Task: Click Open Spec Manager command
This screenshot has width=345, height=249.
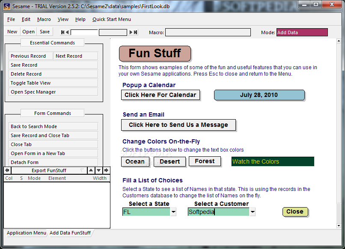Action: [x=53, y=92]
